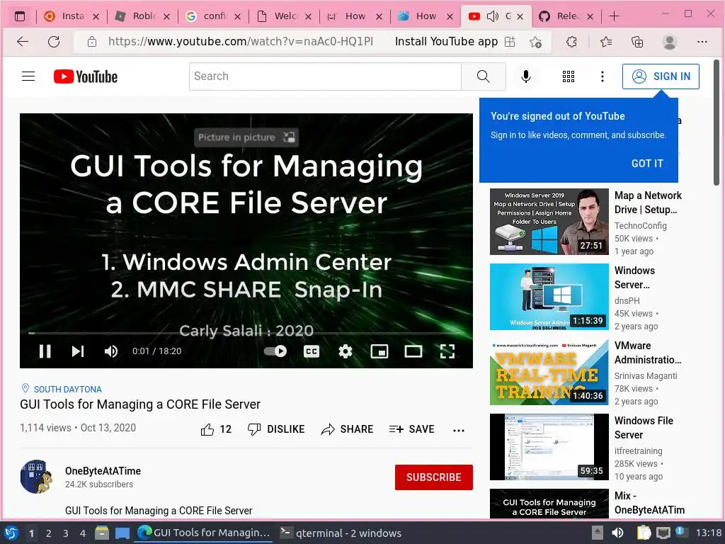Open the Windows File Server video title
725x544 pixels.
[644, 428]
